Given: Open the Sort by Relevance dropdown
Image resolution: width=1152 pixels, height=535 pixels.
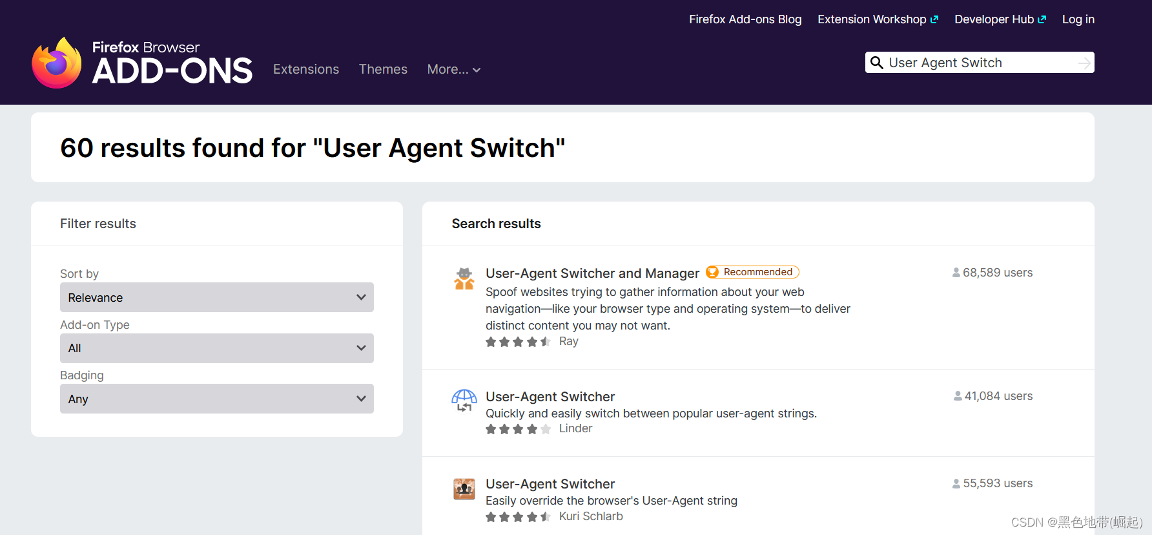Looking at the screenshot, I should point(217,297).
